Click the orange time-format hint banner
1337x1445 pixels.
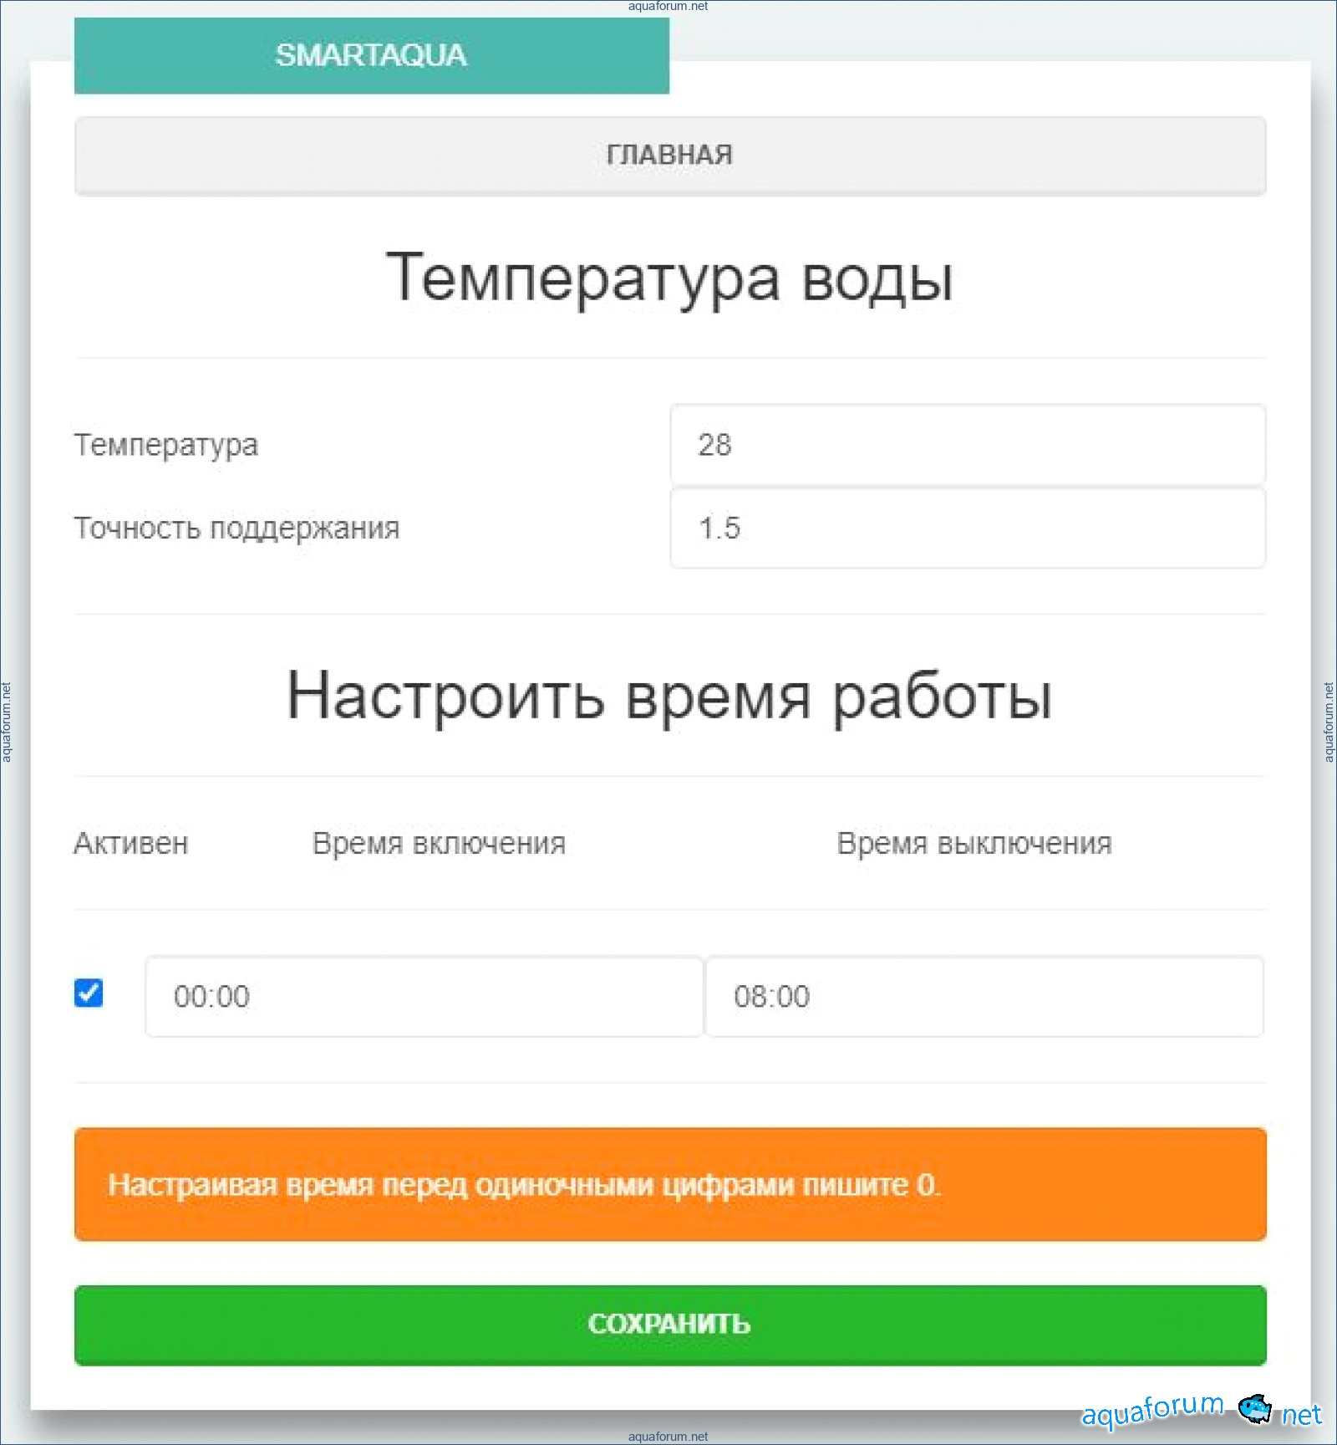tap(669, 1185)
